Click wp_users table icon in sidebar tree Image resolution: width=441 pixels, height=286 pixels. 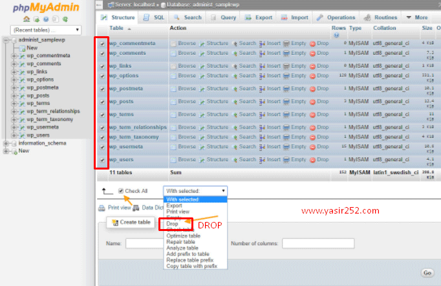click(x=22, y=136)
